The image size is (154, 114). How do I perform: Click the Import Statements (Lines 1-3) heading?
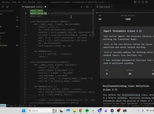(x=122, y=31)
